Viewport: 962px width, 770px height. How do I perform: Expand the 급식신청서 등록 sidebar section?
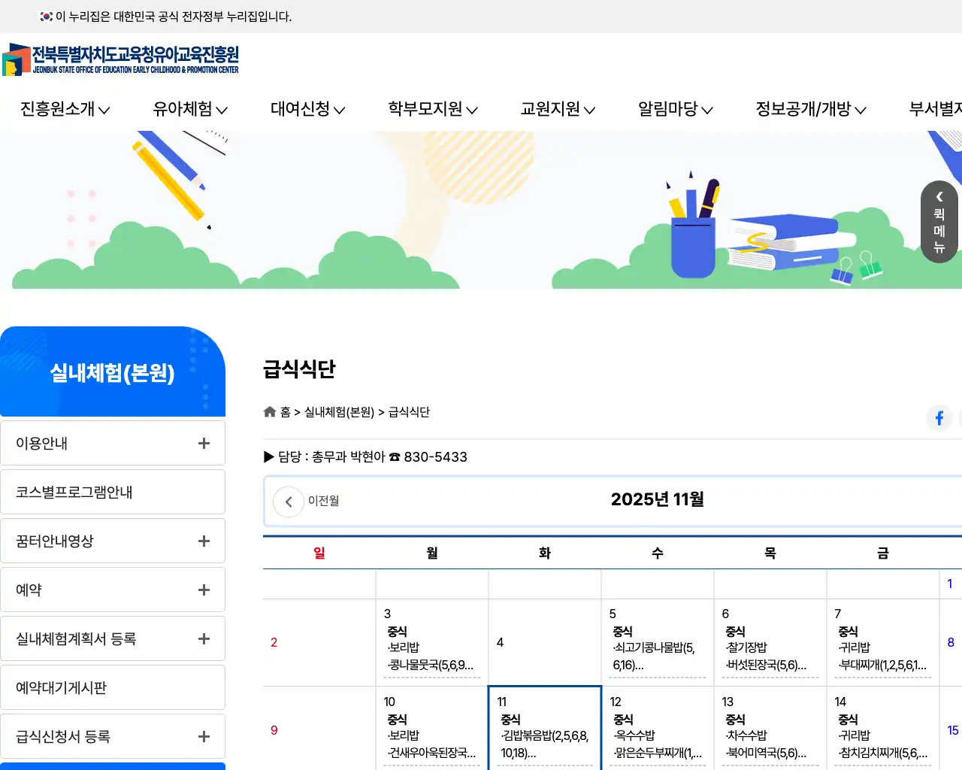coord(203,736)
